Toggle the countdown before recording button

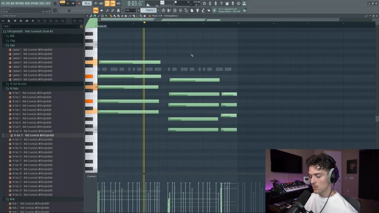107,4
